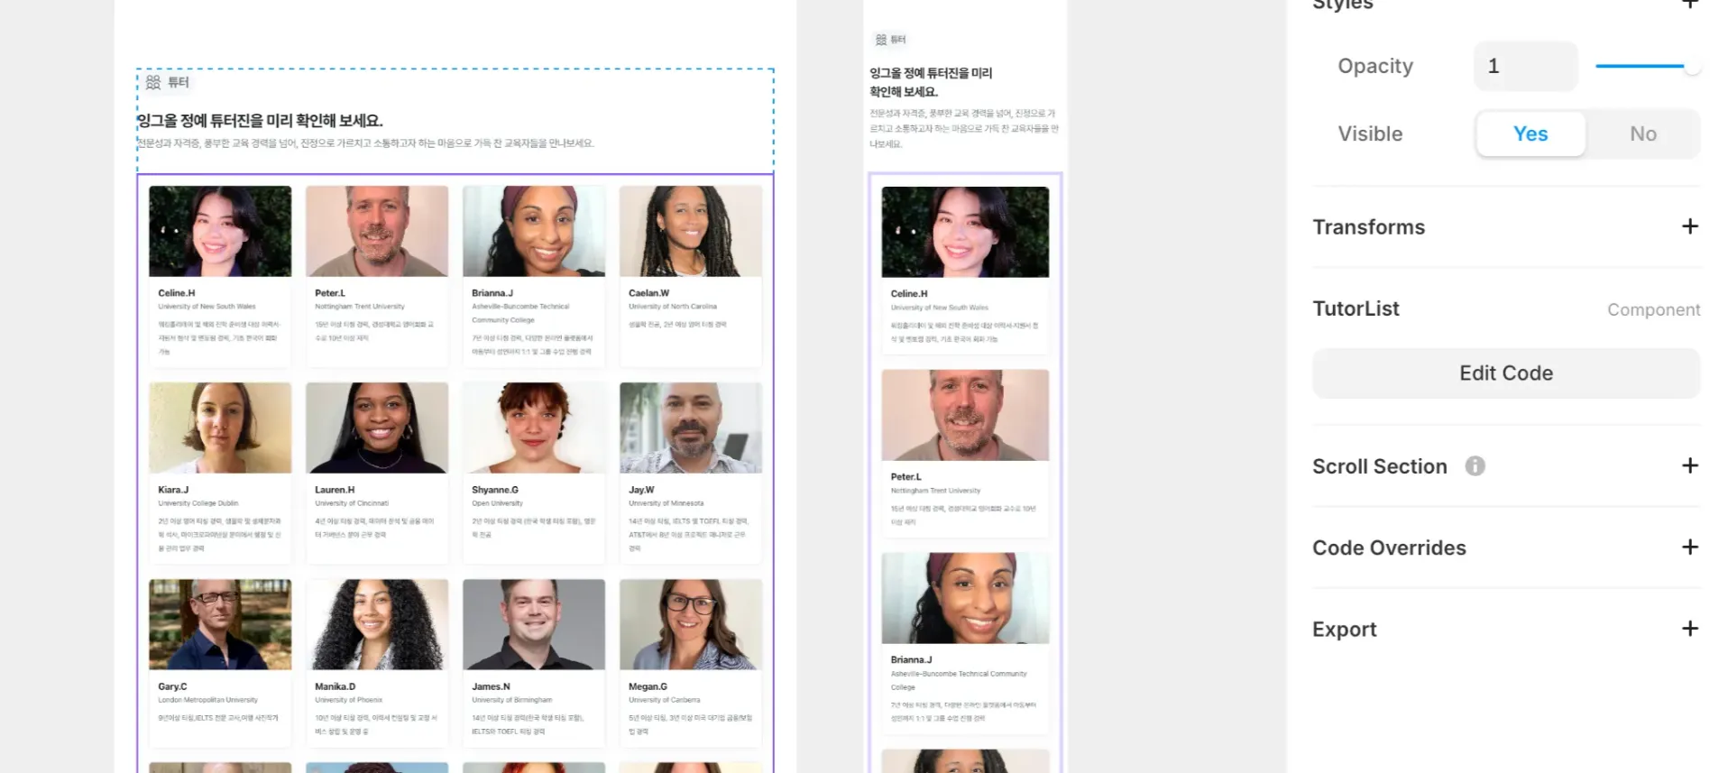
Task: Click Brianna.J card photo in desktop grid
Action: click(534, 231)
